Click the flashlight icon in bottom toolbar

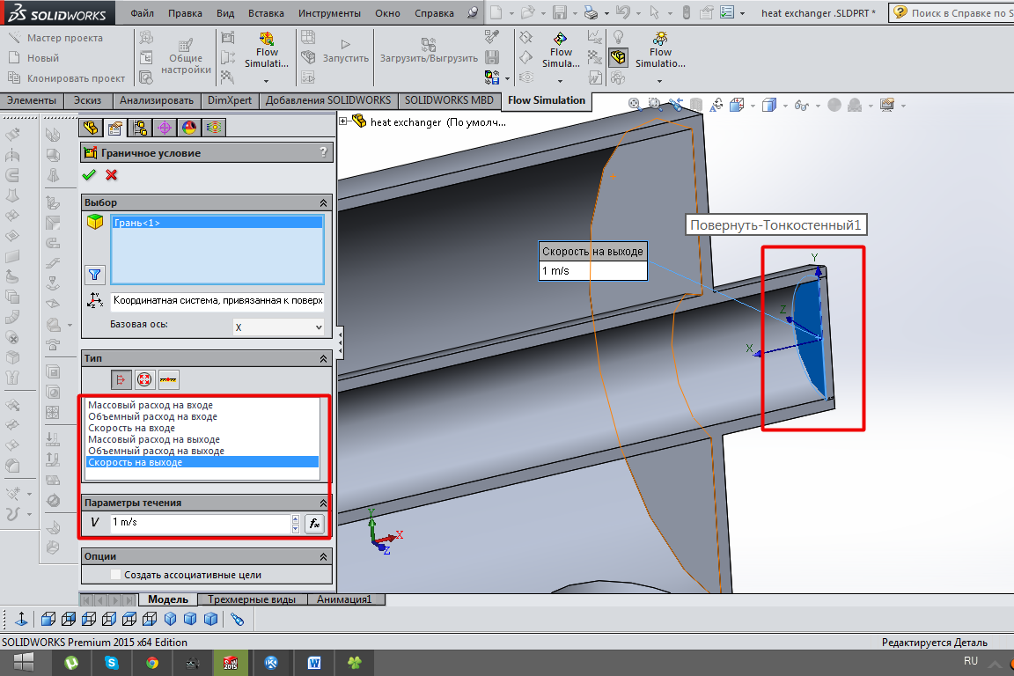238,619
